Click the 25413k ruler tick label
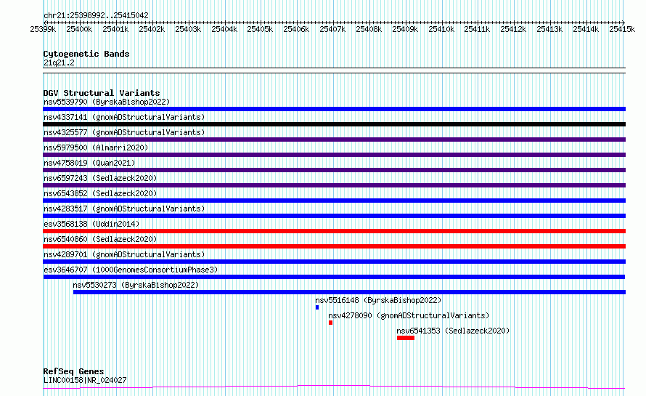This screenshot has width=646, height=396. coord(549,29)
